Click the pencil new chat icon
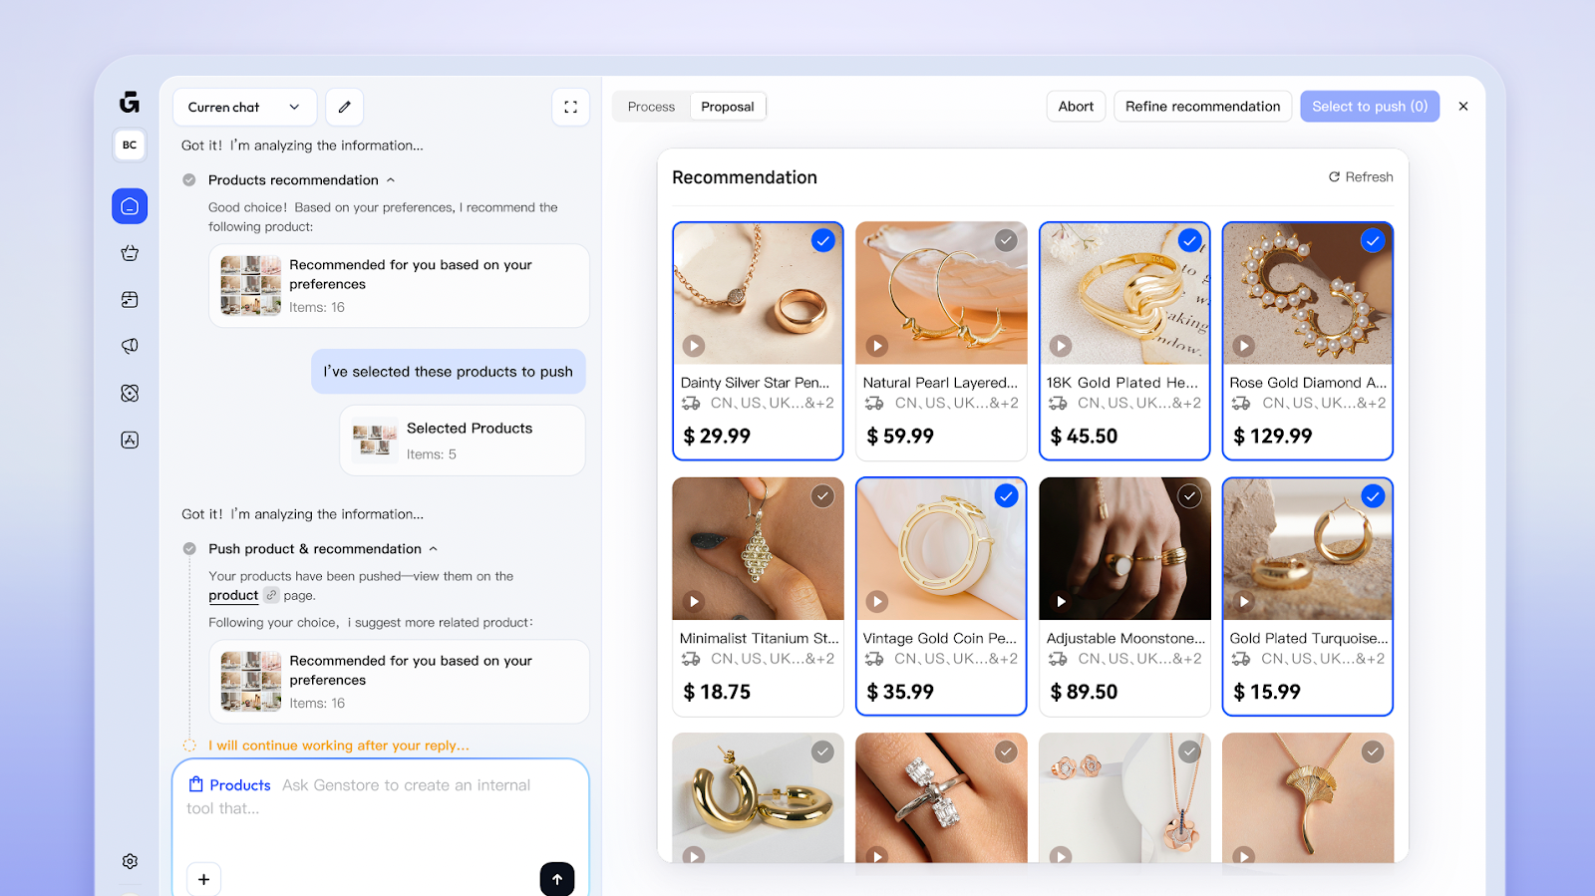 pos(344,107)
